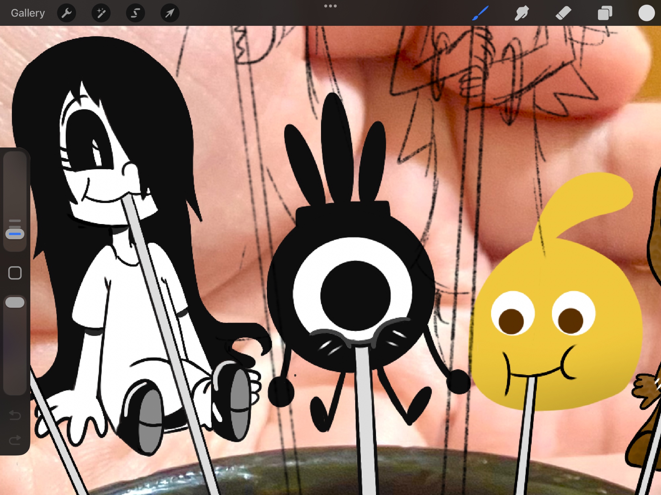Viewport: 661px width, 495px height.
Task: Open the active color circle
Action: tap(646, 13)
